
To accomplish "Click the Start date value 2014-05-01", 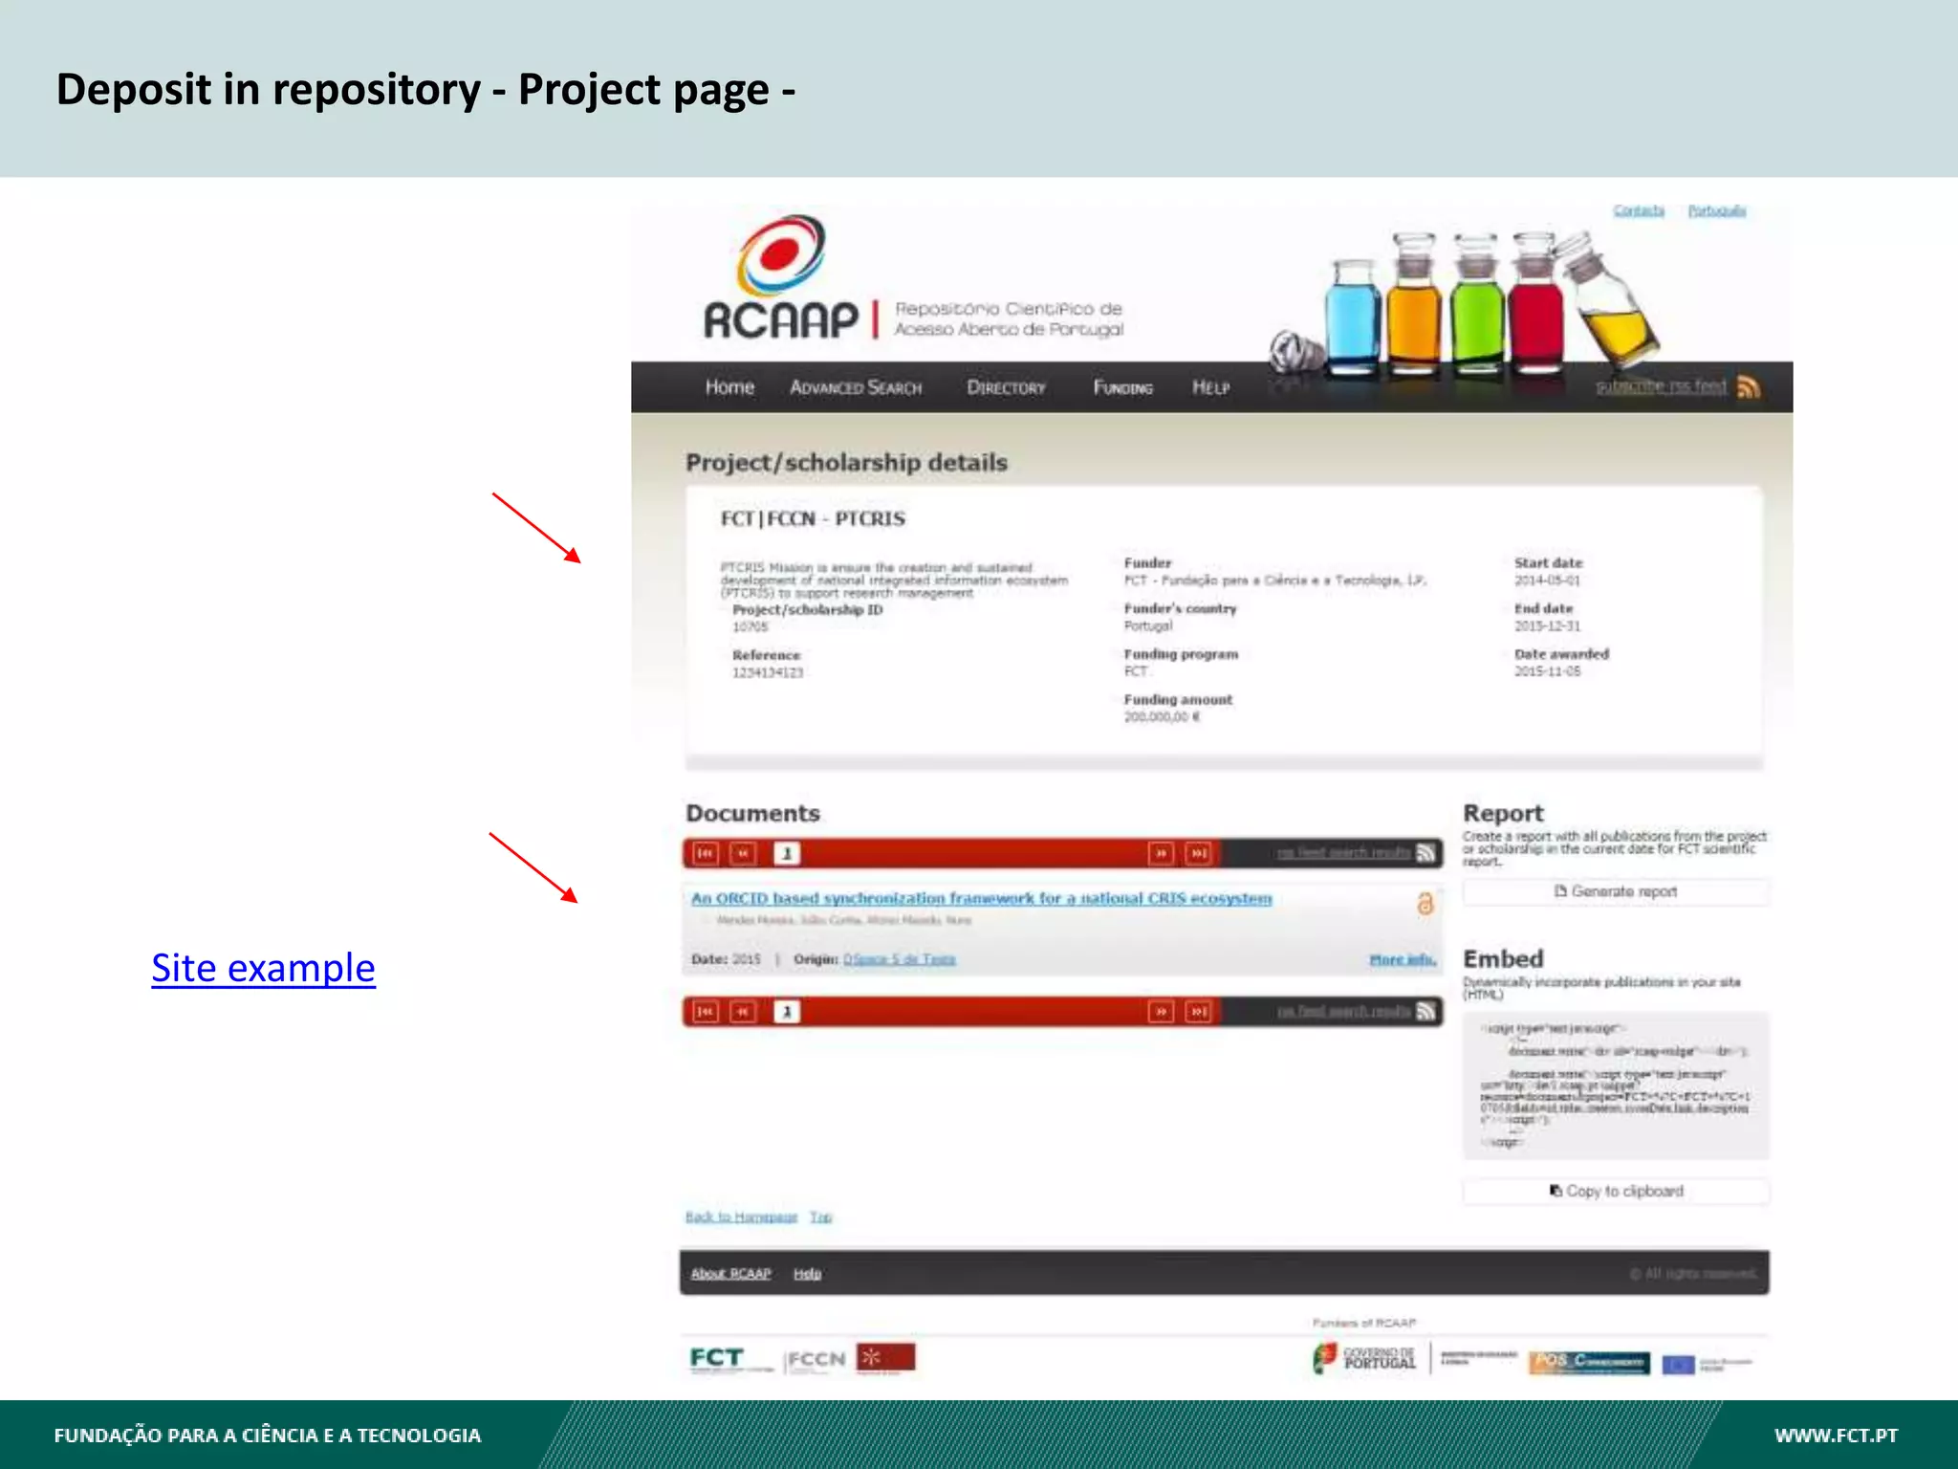I will coord(1547,581).
